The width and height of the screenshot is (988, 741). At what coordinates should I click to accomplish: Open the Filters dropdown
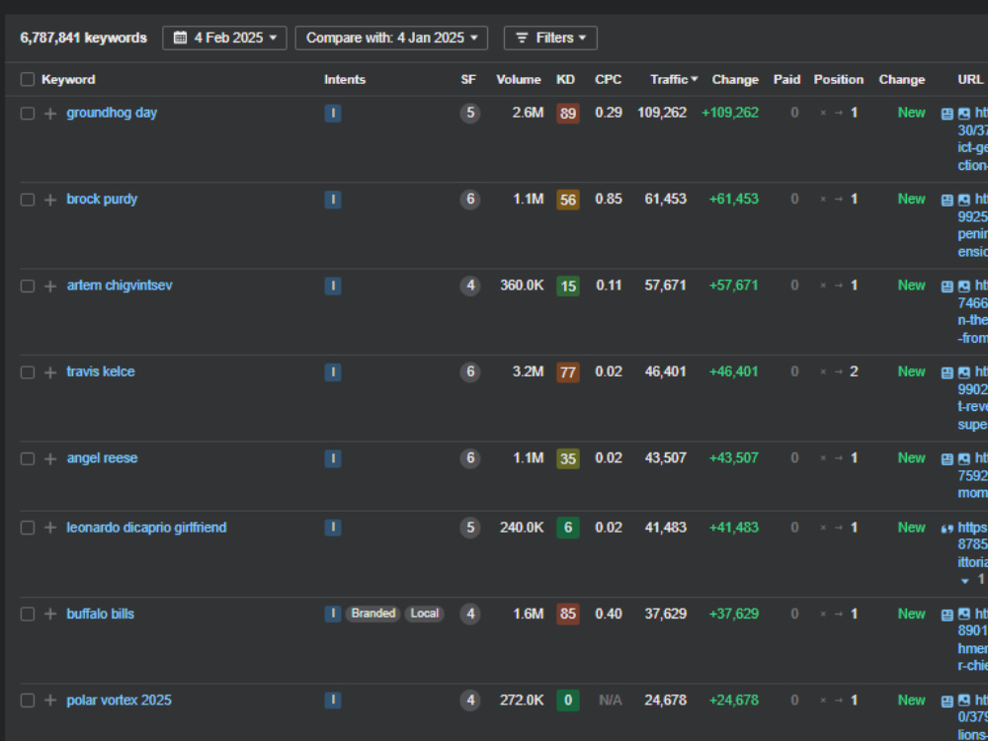[x=550, y=38]
